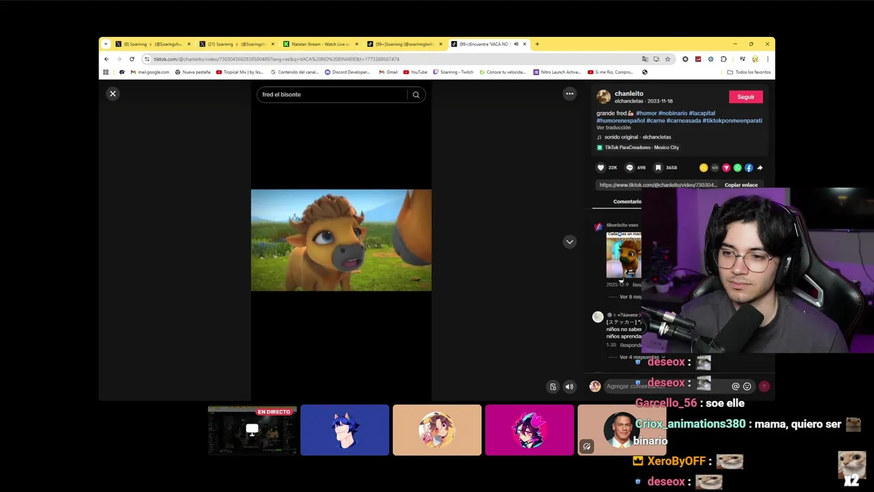
Task: Open Chrome extensions puzzle icon
Action: [x=724, y=59]
